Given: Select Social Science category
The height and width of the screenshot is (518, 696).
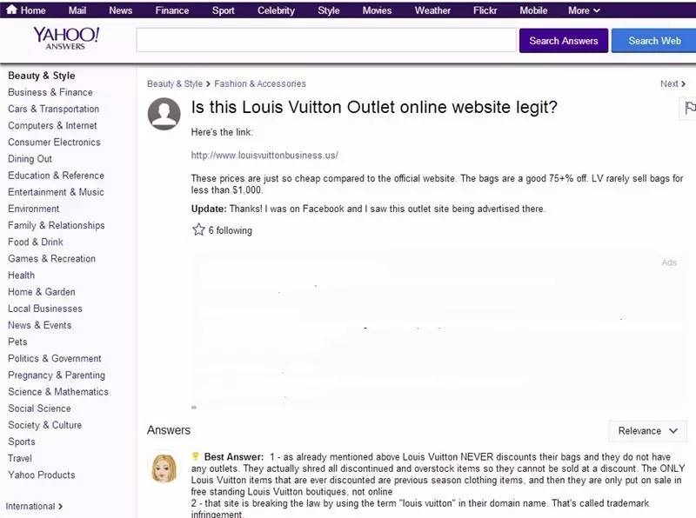Looking at the screenshot, I should pyautogui.click(x=39, y=408).
